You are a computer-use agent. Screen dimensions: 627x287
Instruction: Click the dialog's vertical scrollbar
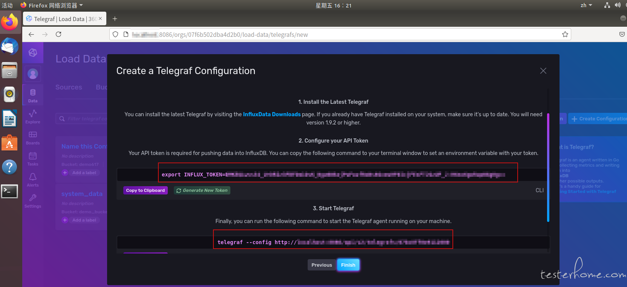click(x=548, y=167)
